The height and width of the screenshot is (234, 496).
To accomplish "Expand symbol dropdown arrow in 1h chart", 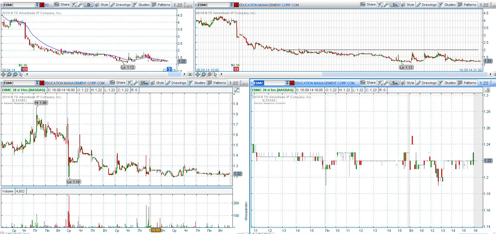I will click(x=232, y=5).
